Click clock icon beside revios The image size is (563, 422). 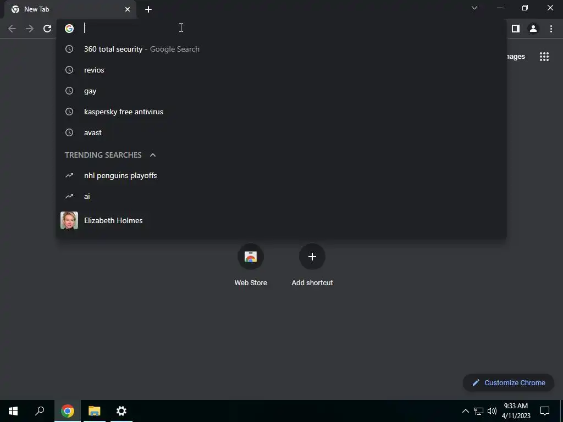[69, 70]
